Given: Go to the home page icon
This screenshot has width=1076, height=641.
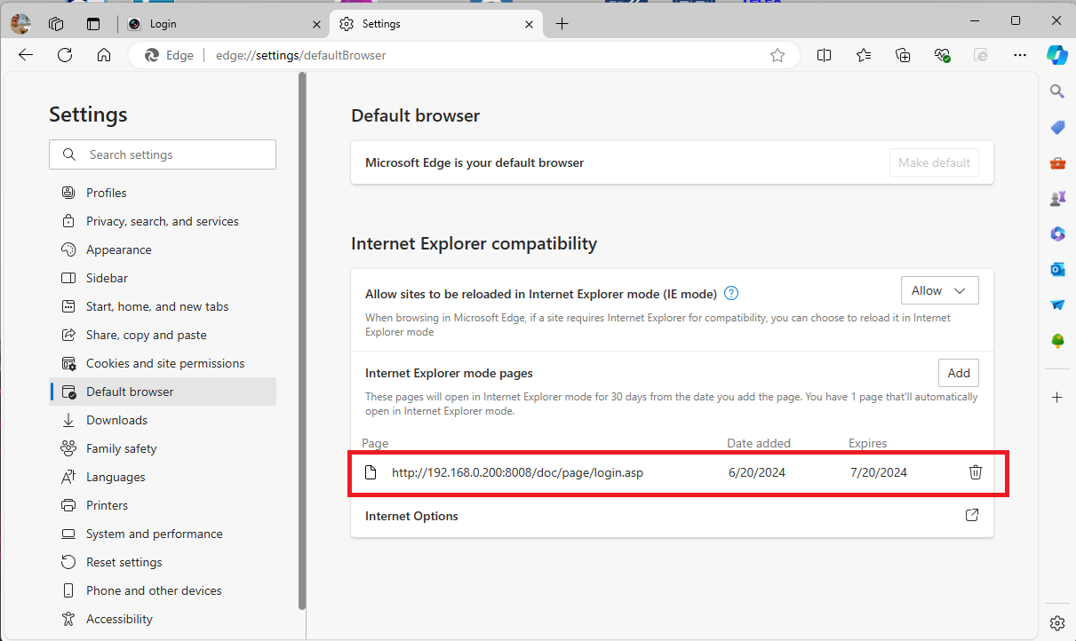Looking at the screenshot, I should (104, 55).
